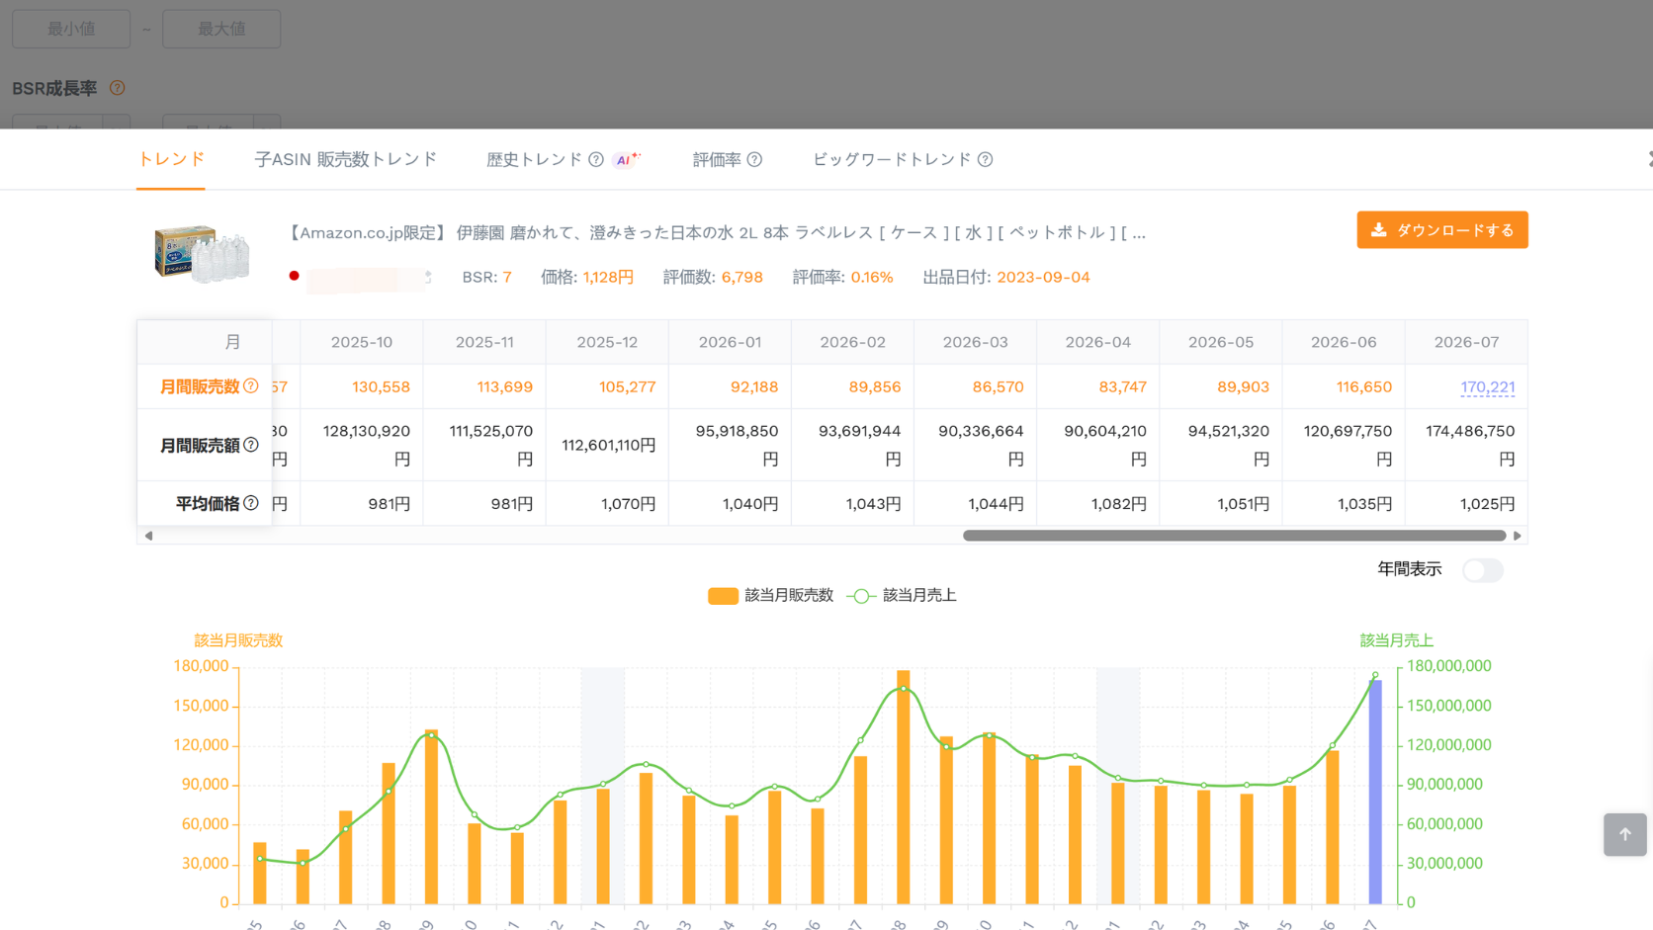Open the 評価率 tab
Viewport: 1653px width, 930px height.
(717, 159)
